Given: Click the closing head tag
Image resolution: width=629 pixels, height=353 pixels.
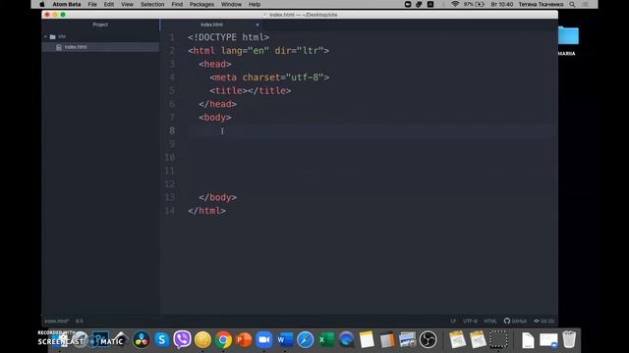Looking at the screenshot, I should [x=217, y=104].
